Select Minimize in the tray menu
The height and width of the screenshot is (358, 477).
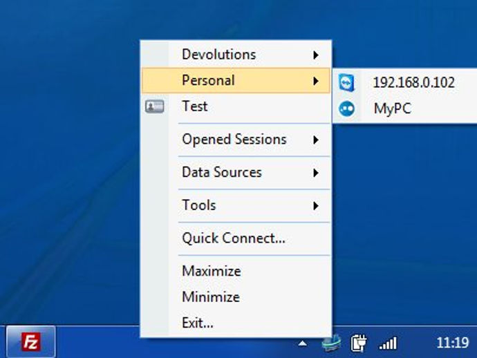[x=236, y=297]
